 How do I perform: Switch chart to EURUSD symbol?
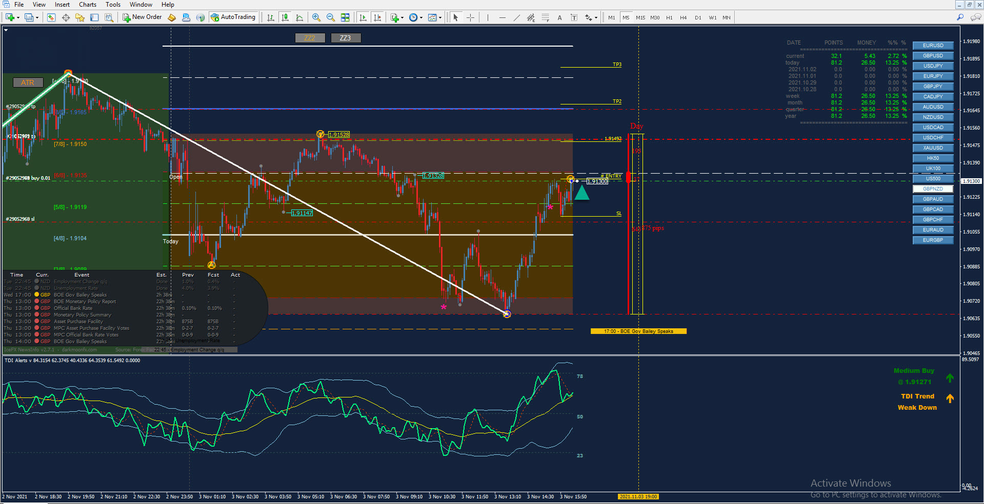[933, 46]
